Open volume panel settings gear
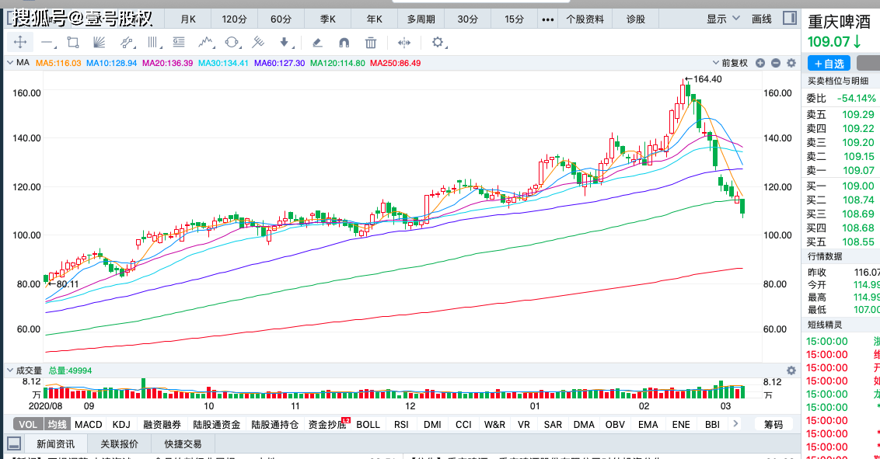 (x=791, y=370)
